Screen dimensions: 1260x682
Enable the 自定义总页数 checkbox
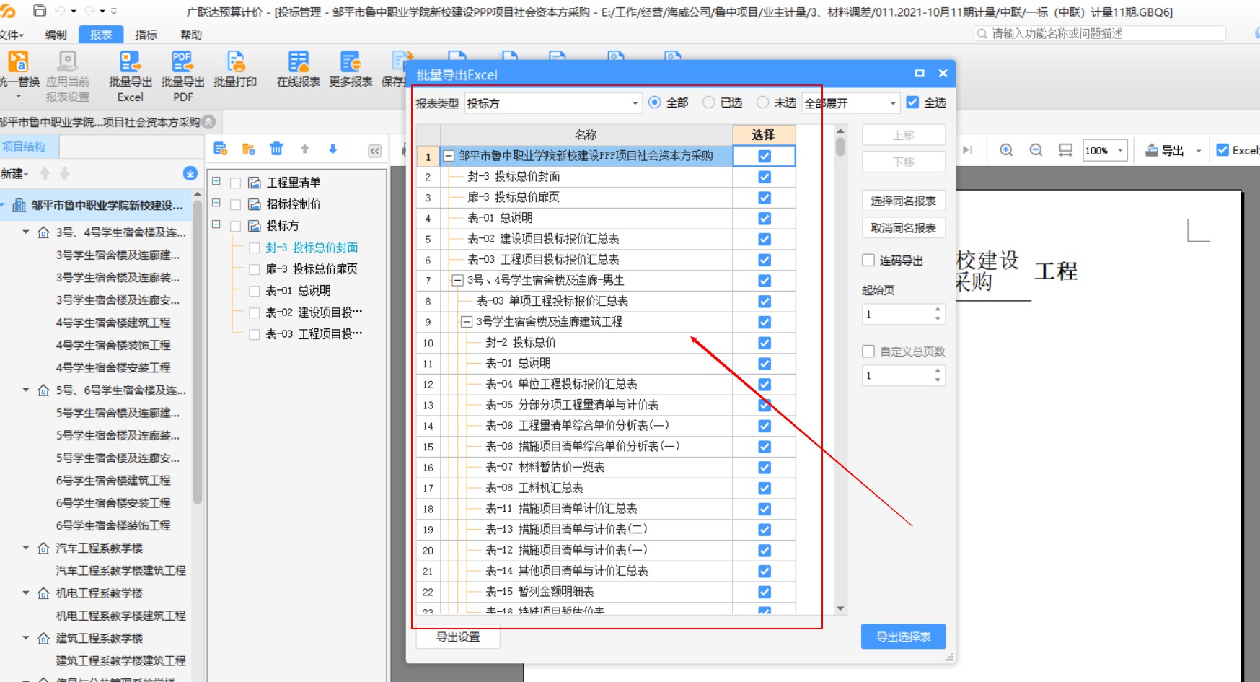point(868,351)
